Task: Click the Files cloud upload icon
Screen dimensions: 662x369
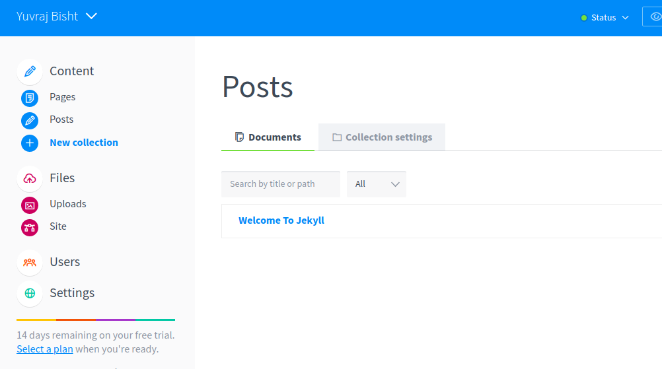Action: pos(30,178)
